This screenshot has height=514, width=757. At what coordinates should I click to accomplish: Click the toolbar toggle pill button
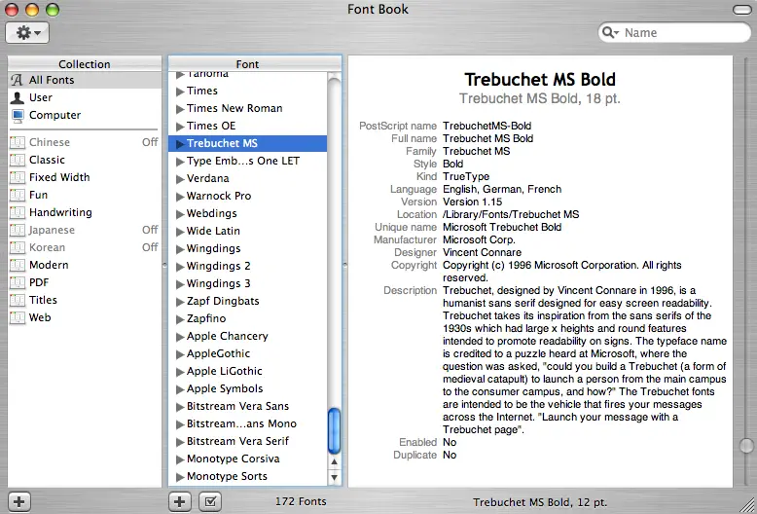(x=742, y=10)
